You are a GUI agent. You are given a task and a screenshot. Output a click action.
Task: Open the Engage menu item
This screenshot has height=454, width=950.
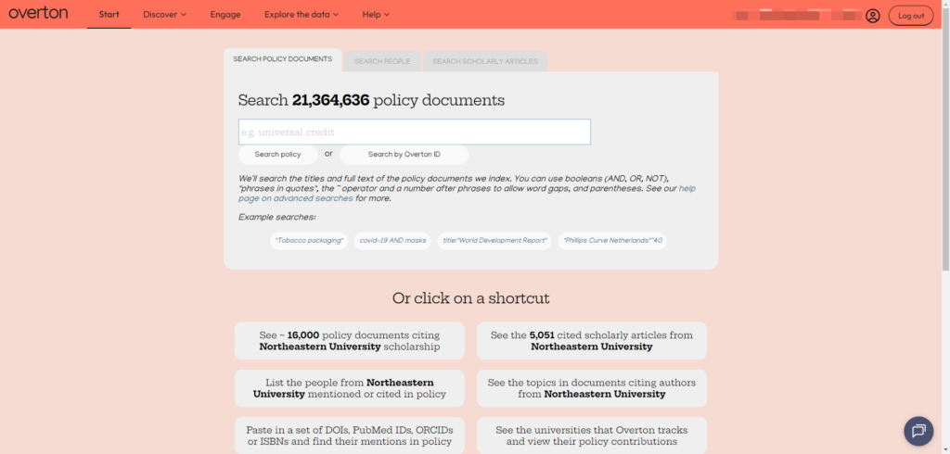pyautogui.click(x=225, y=15)
